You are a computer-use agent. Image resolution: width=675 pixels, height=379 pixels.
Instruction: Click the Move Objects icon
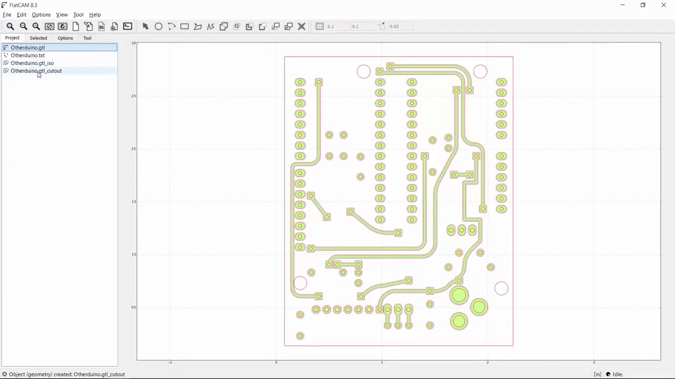click(275, 26)
